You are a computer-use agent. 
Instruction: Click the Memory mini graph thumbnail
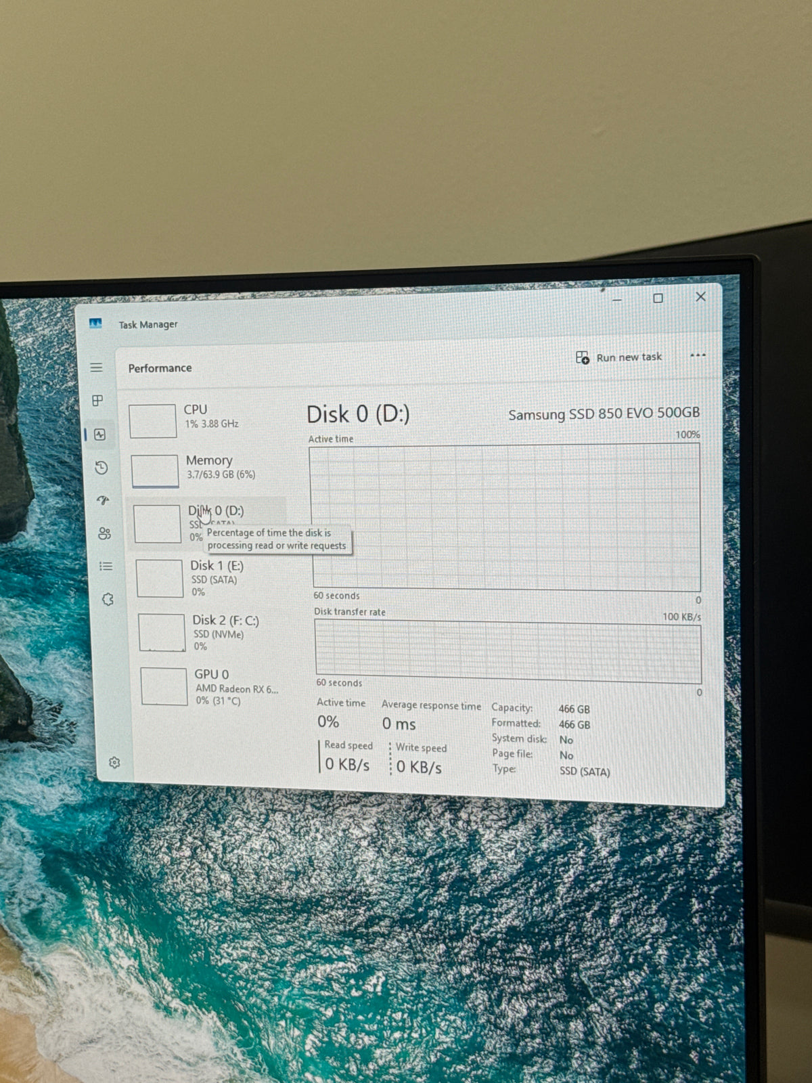coord(155,471)
